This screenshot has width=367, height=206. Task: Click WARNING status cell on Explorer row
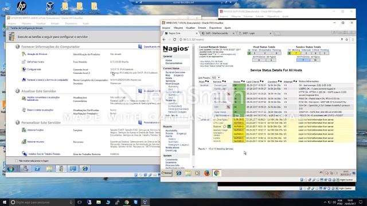click(239, 126)
